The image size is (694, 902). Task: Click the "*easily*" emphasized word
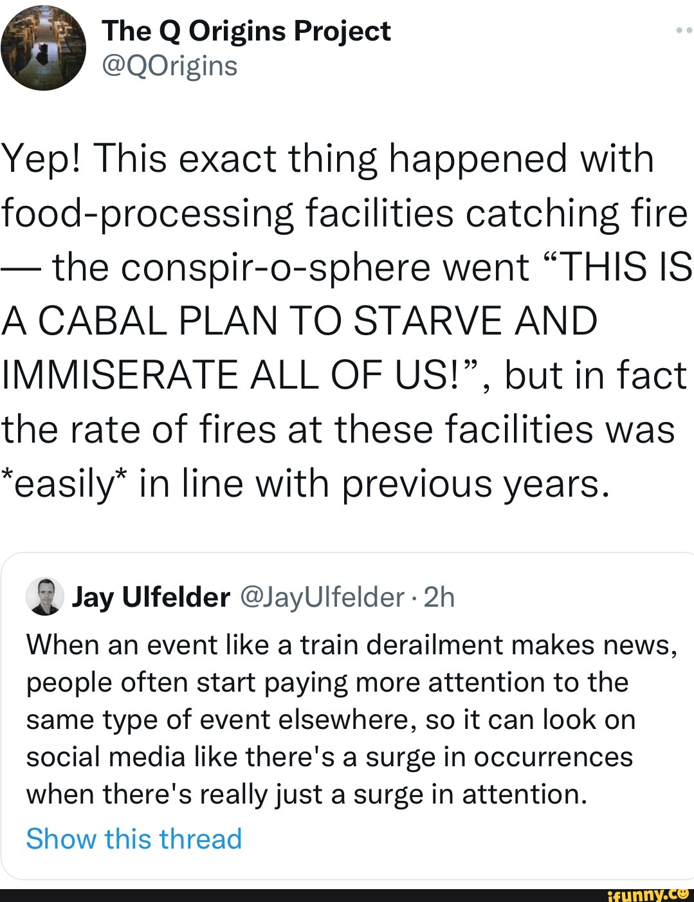(63, 483)
